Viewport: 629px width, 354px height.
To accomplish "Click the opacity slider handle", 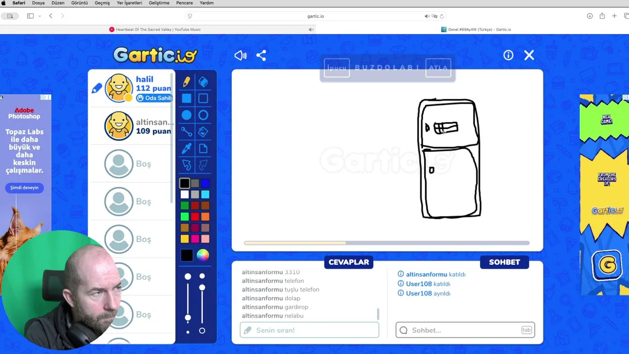I will 202,287.
